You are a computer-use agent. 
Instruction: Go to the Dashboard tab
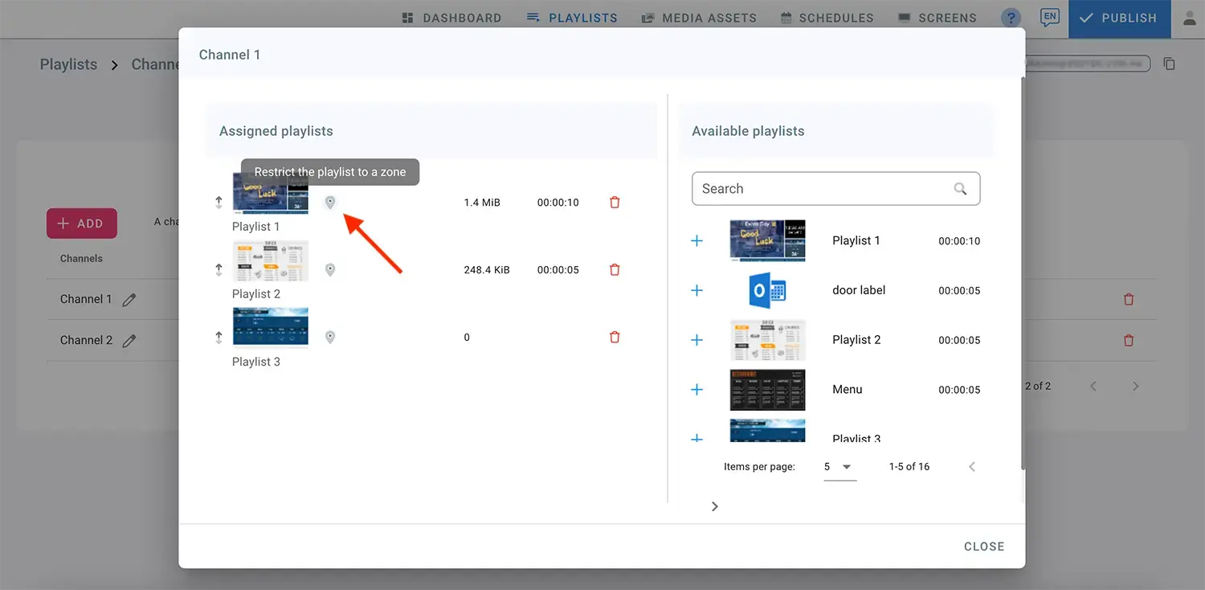click(x=451, y=18)
